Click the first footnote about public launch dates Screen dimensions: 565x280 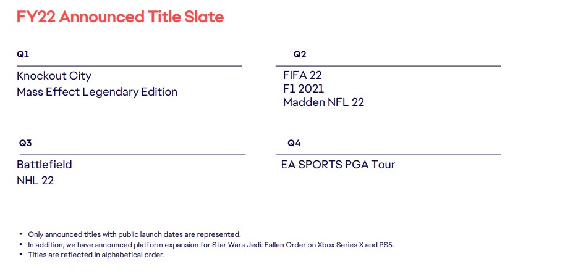click(134, 234)
